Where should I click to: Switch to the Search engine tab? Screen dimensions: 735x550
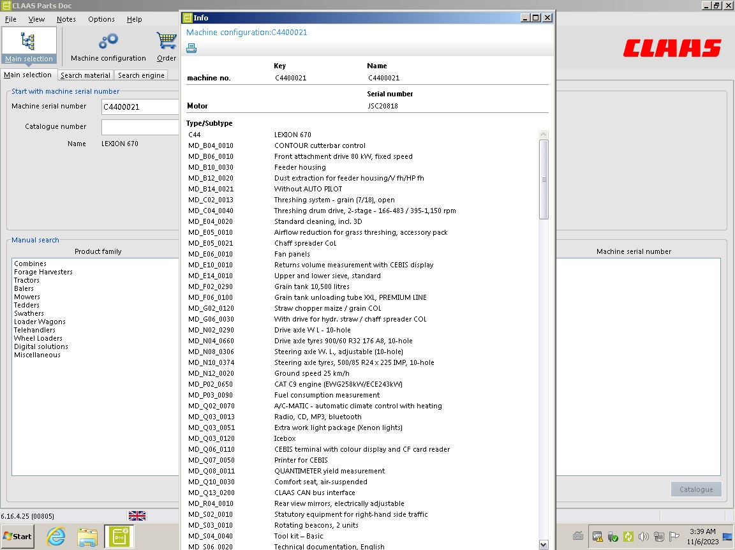tap(141, 75)
